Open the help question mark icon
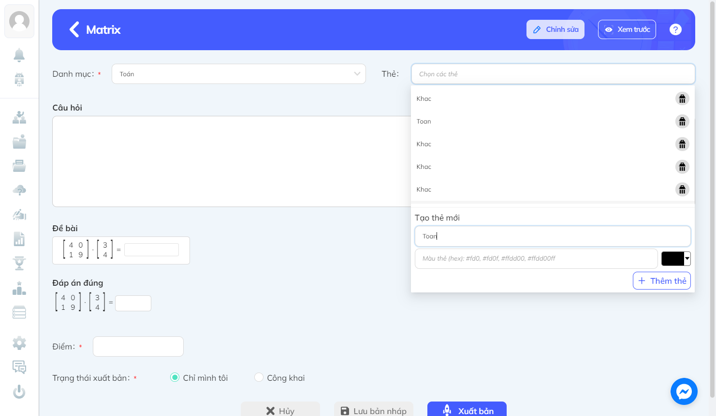Screen dimensions: 716x416 [x=675, y=29]
